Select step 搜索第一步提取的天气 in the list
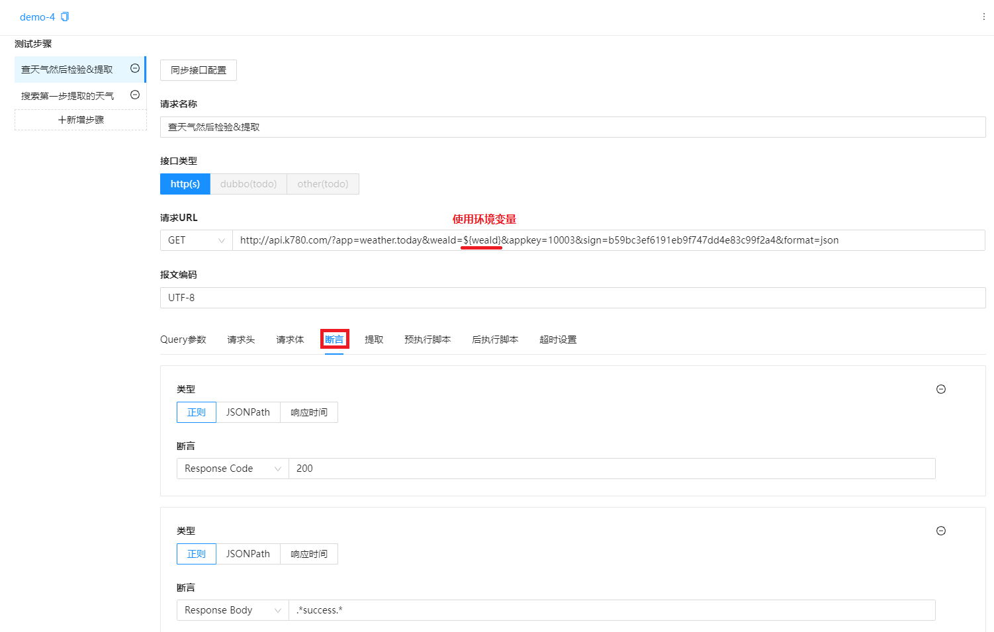This screenshot has width=994, height=632. pos(68,96)
